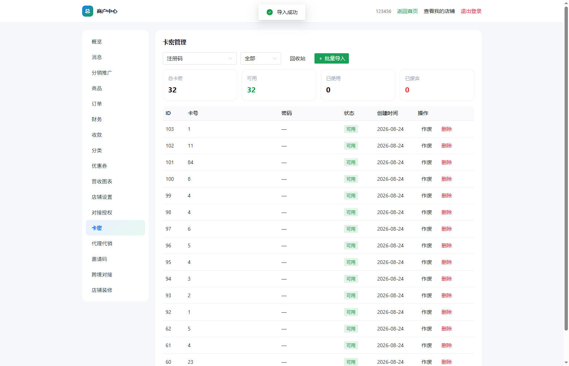Click card number 84 in row 101
This screenshot has height=366, width=569.
[191, 162]
